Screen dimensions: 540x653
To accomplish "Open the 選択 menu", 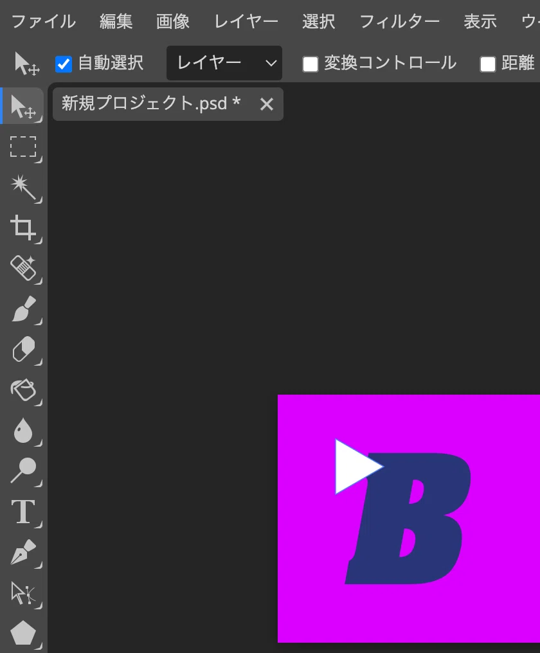I will tap(318, 21).
